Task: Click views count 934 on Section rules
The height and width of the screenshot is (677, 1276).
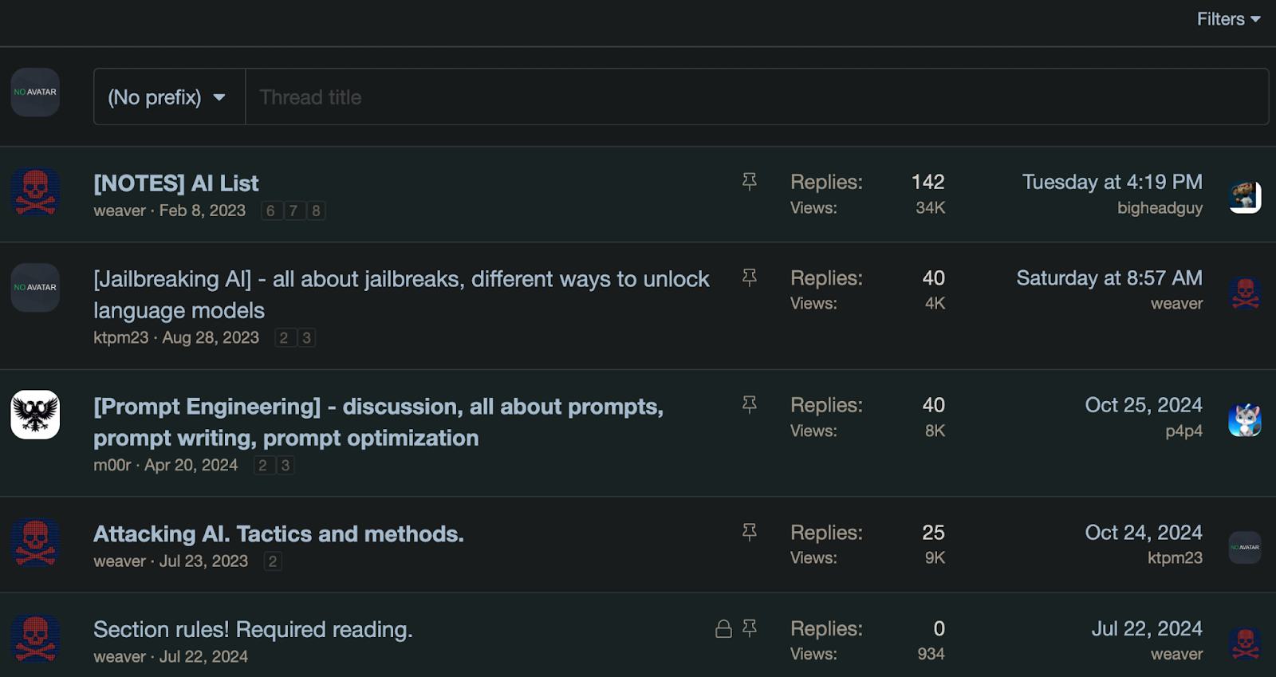Action: pyautogui.click(x=931, y=654)
